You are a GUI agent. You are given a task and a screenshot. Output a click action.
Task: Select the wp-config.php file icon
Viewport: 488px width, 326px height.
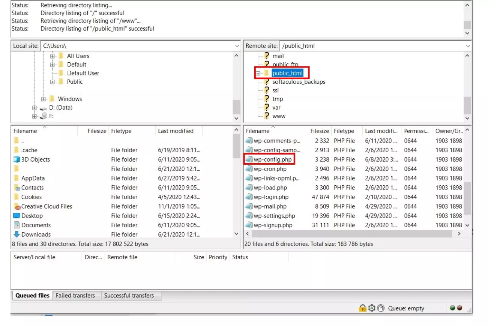(x=249, y=159)
